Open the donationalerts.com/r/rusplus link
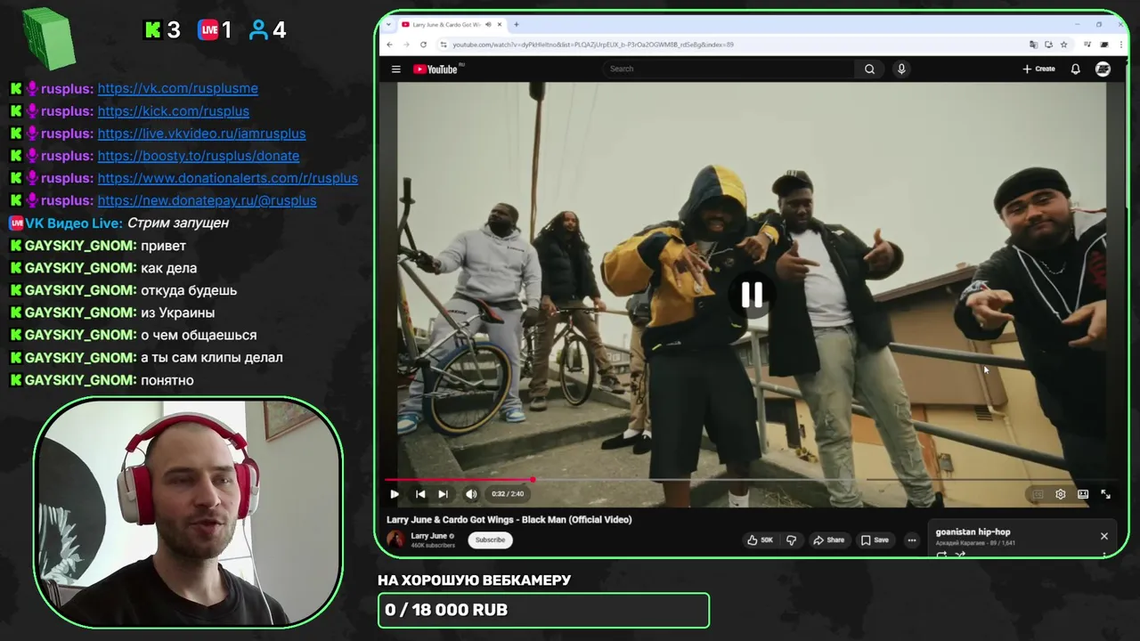This screenshot has width=1140, height=641. coord(228,178)
